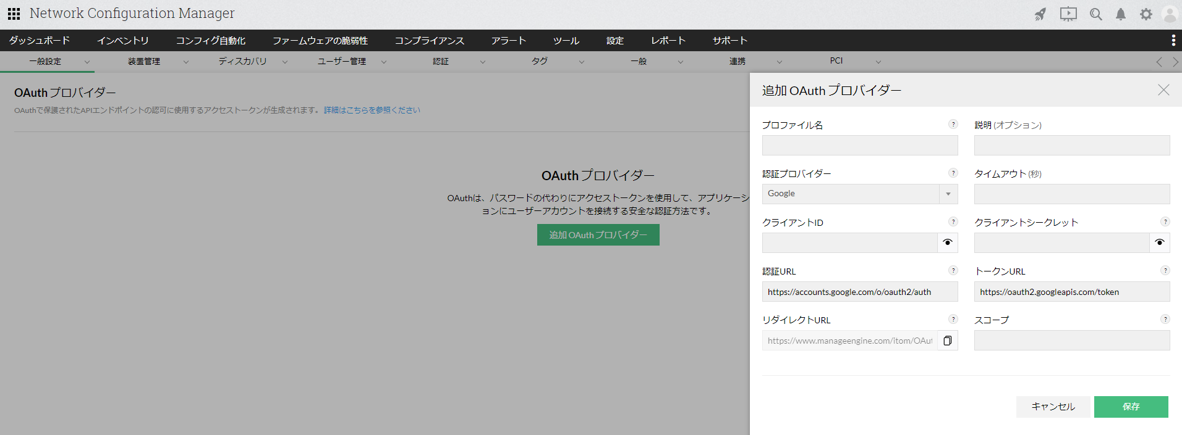Click the リダイレクトURL manageengine field

850,341
